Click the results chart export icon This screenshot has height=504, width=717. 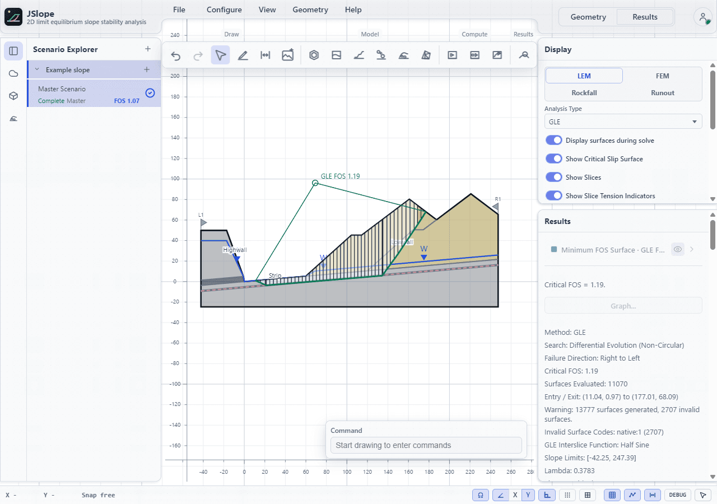497,55
